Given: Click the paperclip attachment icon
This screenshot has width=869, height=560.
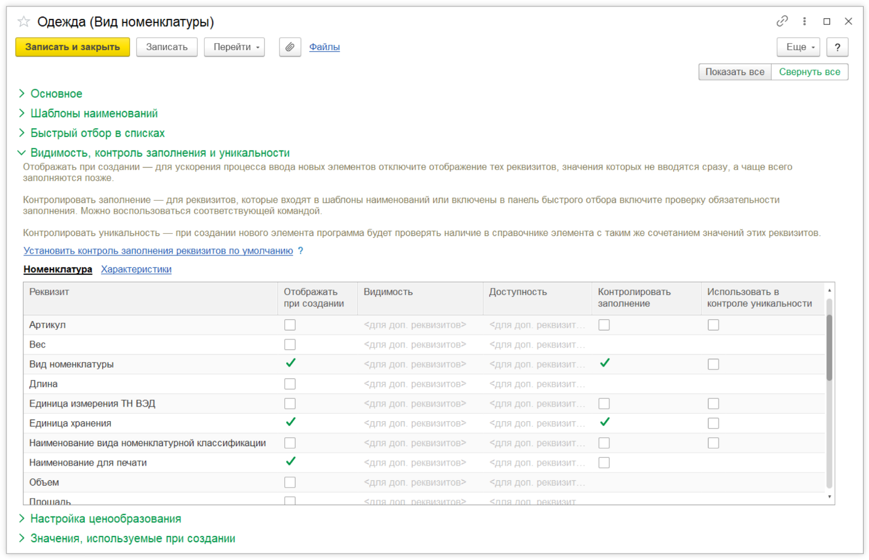Looking at the screenshot, I should 290,47.
